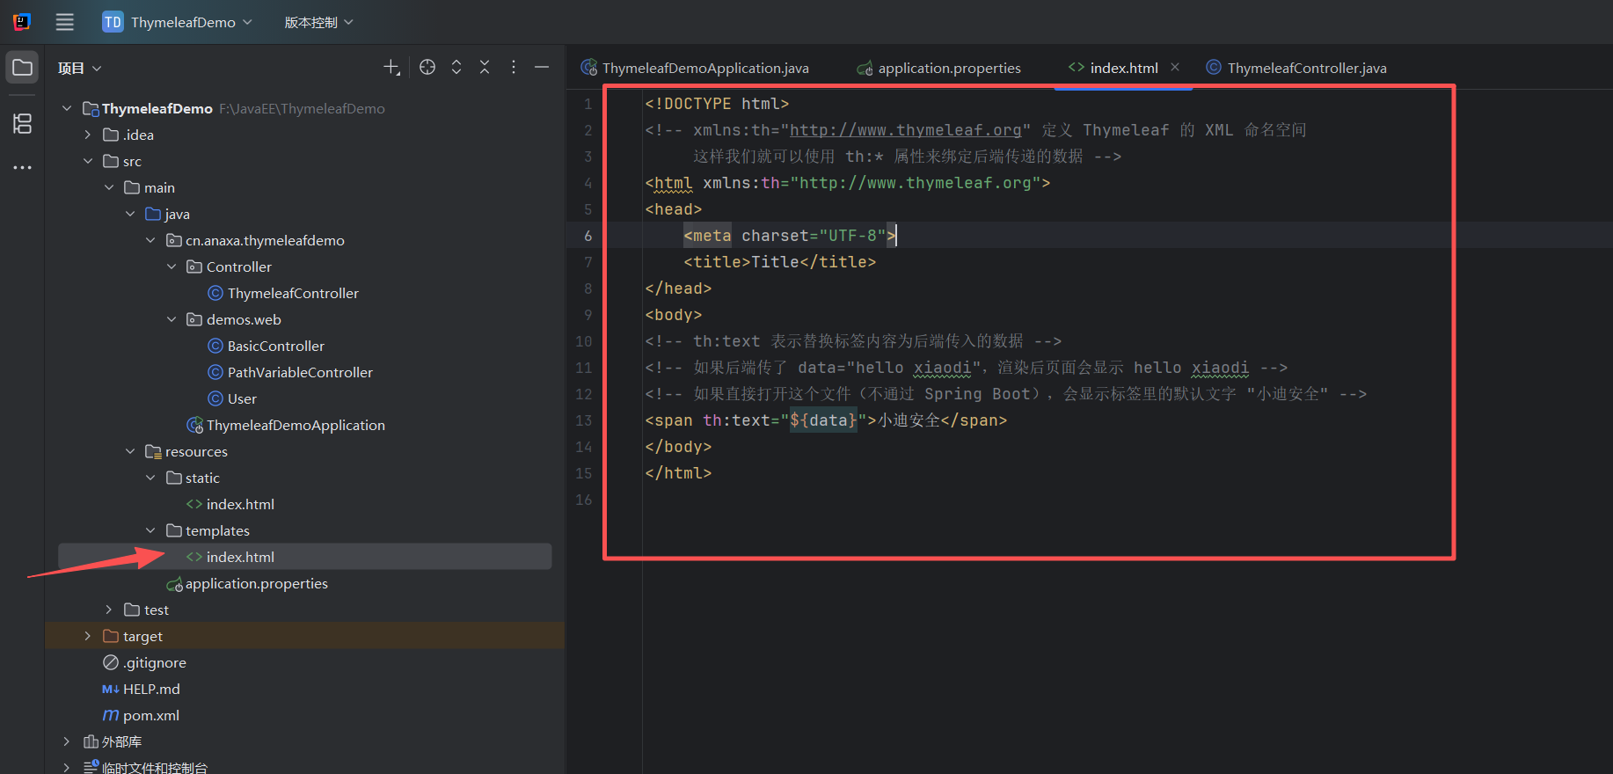Close the index.html editor tab
The image size is (1613, 774).
[x=1175, y=67]
